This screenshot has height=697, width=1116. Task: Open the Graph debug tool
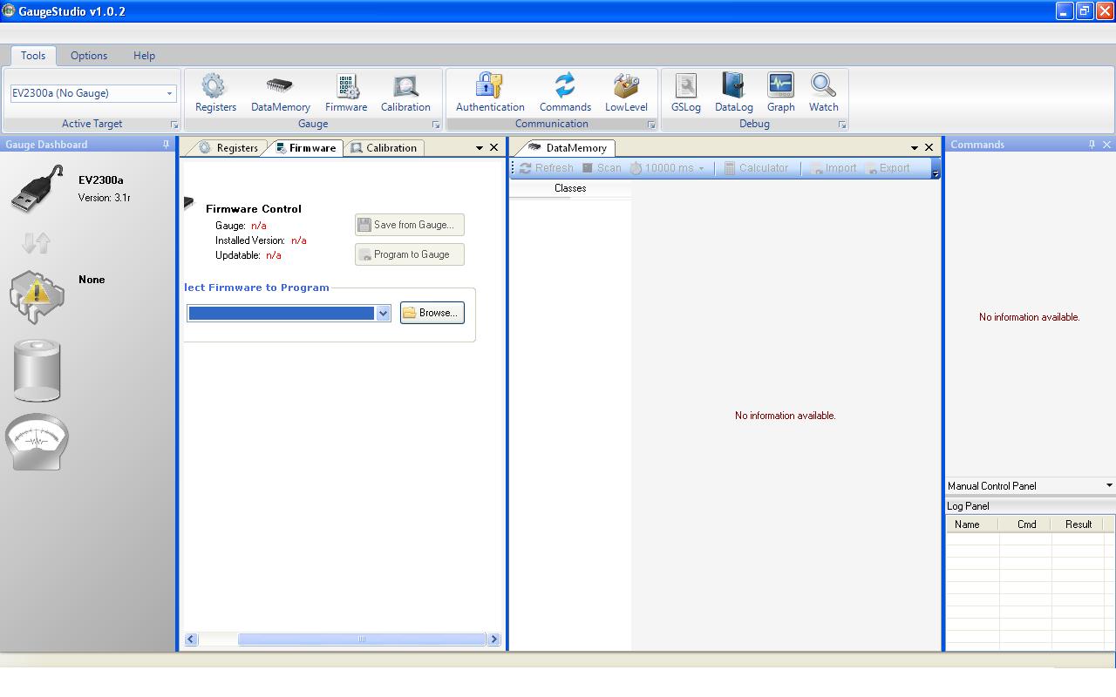coord(780,93)
